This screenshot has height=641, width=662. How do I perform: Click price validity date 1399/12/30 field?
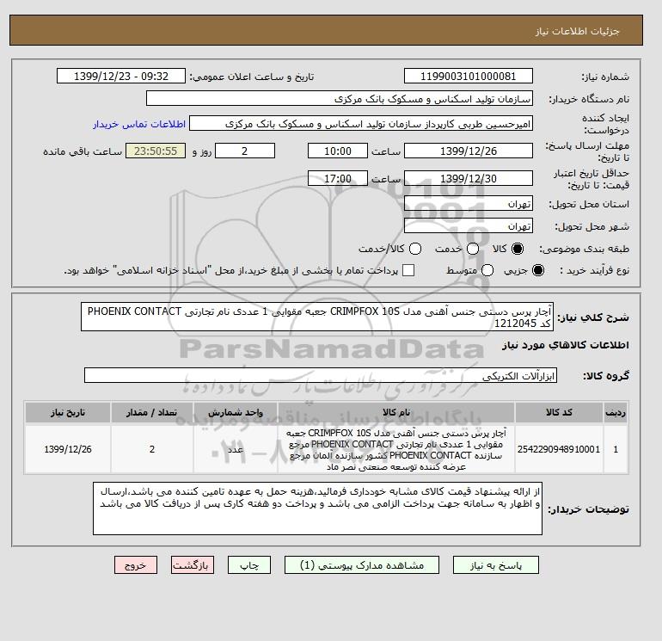point(469,178)
